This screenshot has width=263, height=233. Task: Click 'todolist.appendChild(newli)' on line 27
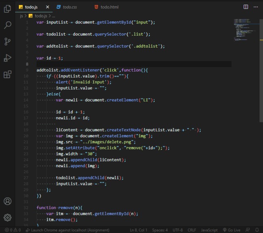(x=88, y=178)
